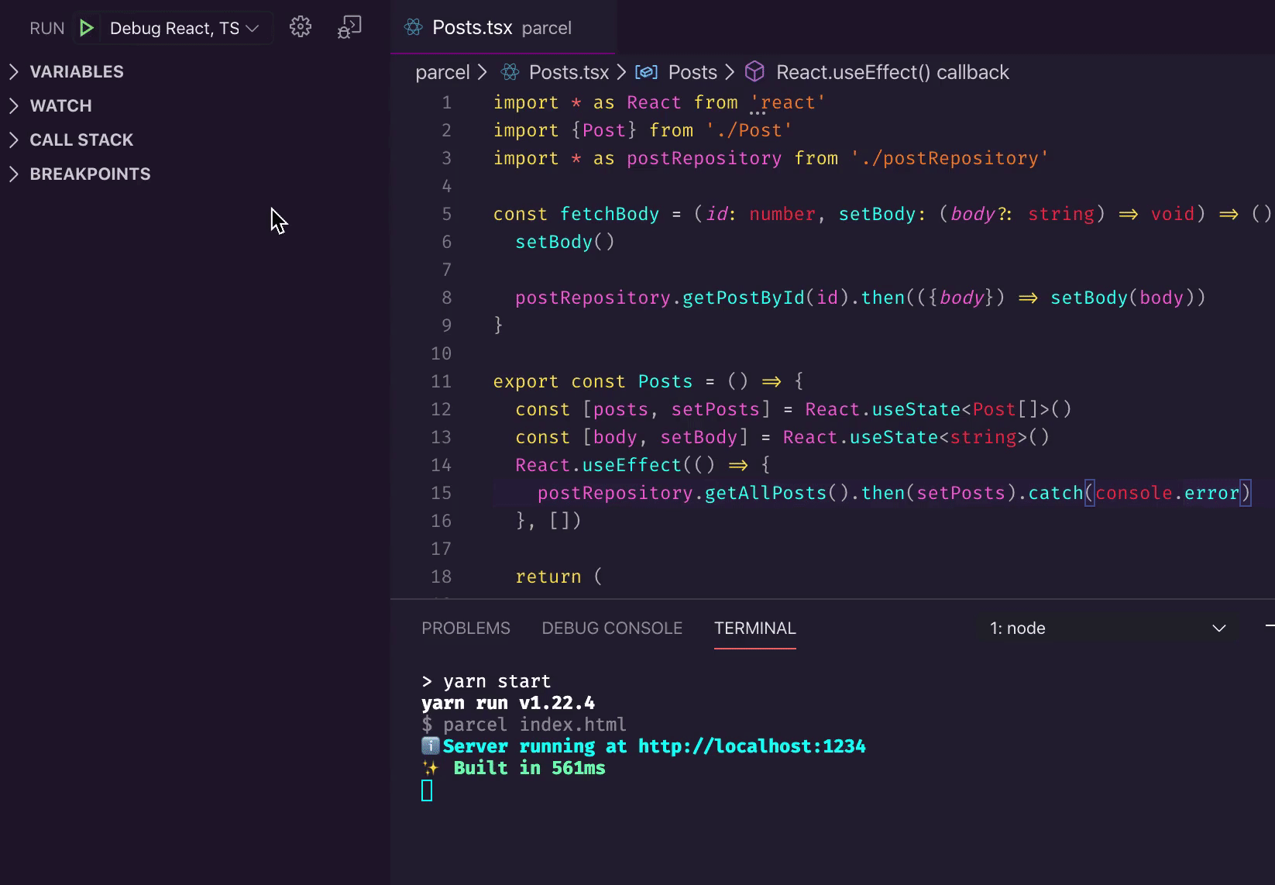Switch to the DEBUG CONSOLE tab
The width and height of the screenshot is (1275, 885).
tap(612, 628)
